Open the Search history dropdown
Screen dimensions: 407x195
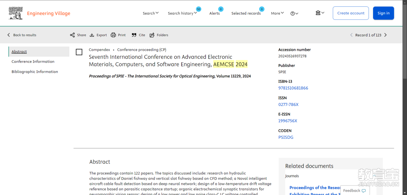coord(182,13)
